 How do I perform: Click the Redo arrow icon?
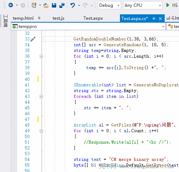(85, 5)
